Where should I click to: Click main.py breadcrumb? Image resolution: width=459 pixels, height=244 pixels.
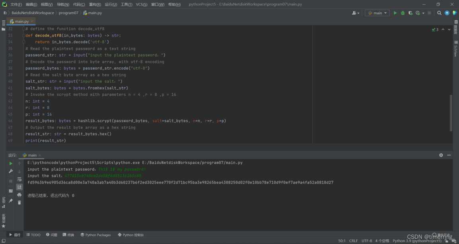(x=92, y=13)
